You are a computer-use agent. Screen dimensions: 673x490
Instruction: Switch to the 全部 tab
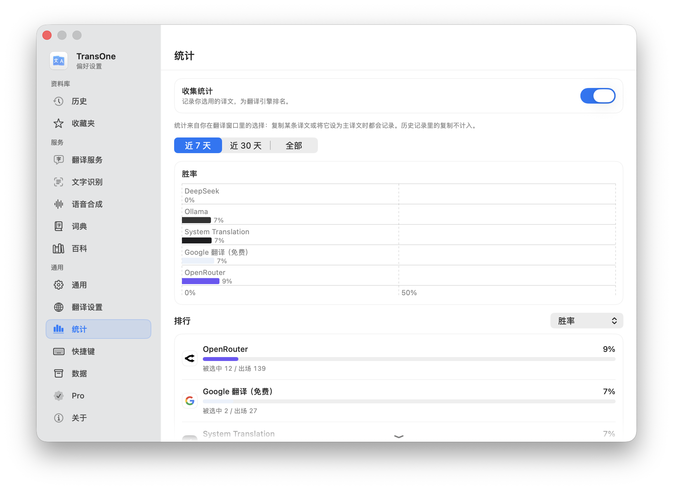294,145
